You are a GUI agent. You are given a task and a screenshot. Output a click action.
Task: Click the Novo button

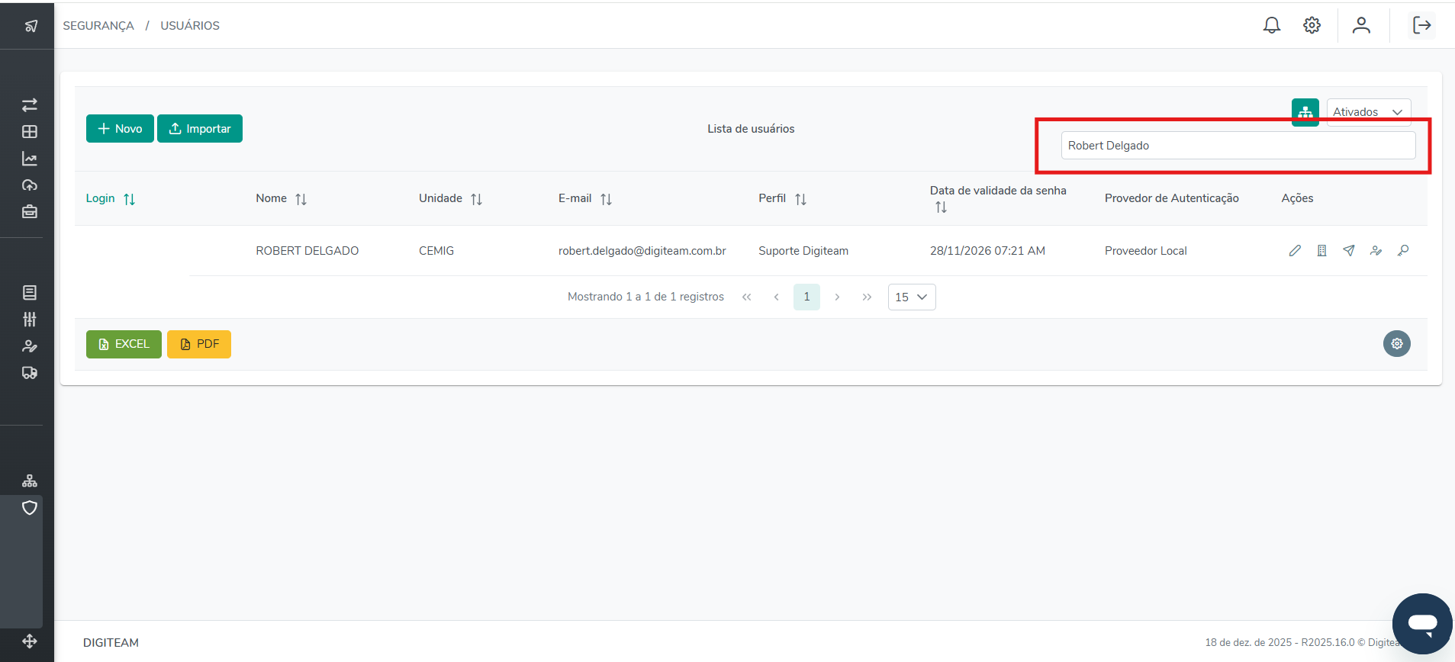pos(120,129)
